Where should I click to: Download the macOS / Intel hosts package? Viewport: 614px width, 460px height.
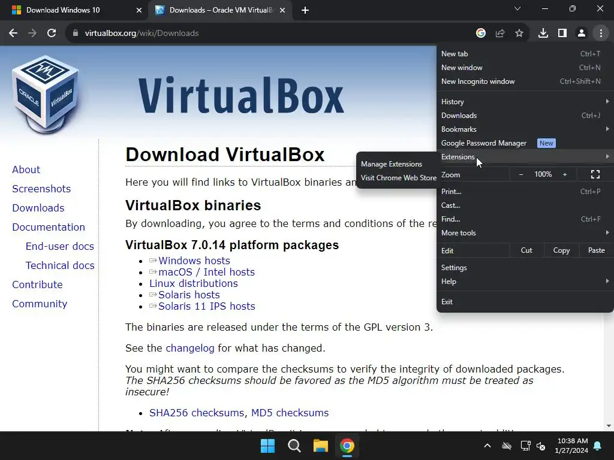point(206,273)
